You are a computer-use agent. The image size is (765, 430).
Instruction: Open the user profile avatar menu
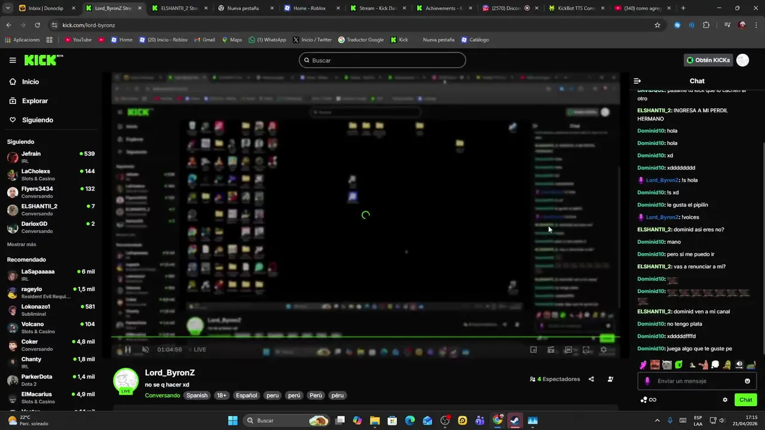[x=743, y=60]
